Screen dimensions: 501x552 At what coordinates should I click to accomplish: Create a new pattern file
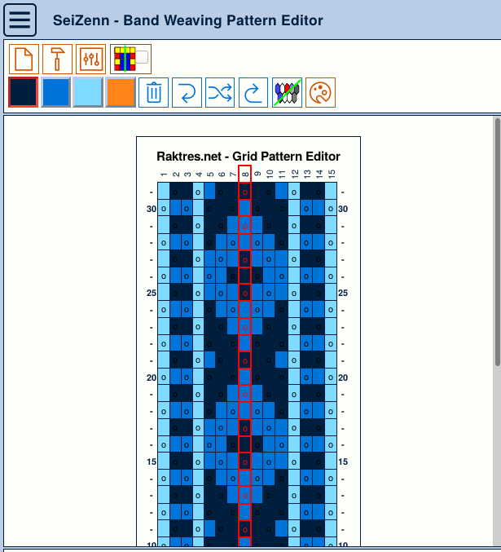click(24, 60)
